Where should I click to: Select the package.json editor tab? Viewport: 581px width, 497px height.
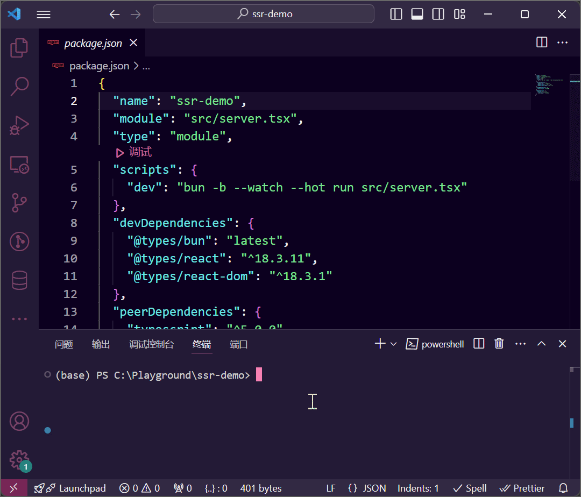click(93, 44)
